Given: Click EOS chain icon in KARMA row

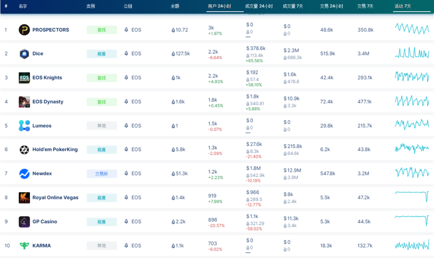Looking at the screenshot, I should tap(126, 245).
